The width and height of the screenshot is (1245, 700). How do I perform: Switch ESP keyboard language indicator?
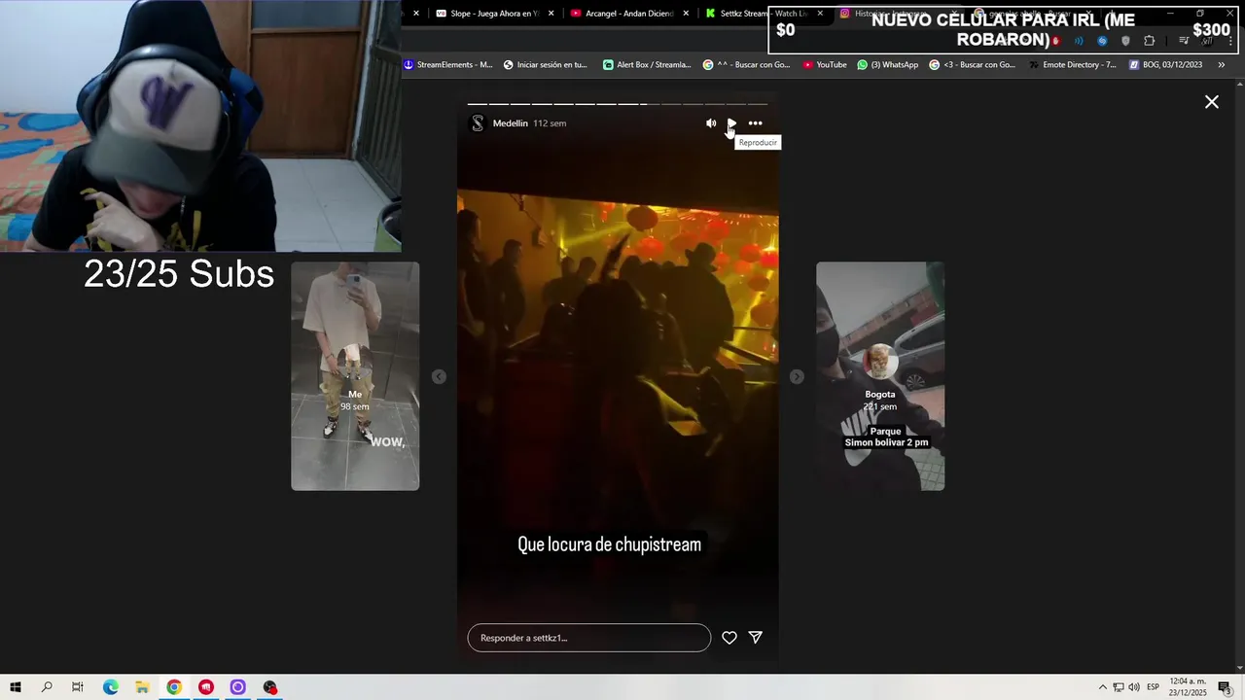pyautogui.click(x=1154, y=687)
